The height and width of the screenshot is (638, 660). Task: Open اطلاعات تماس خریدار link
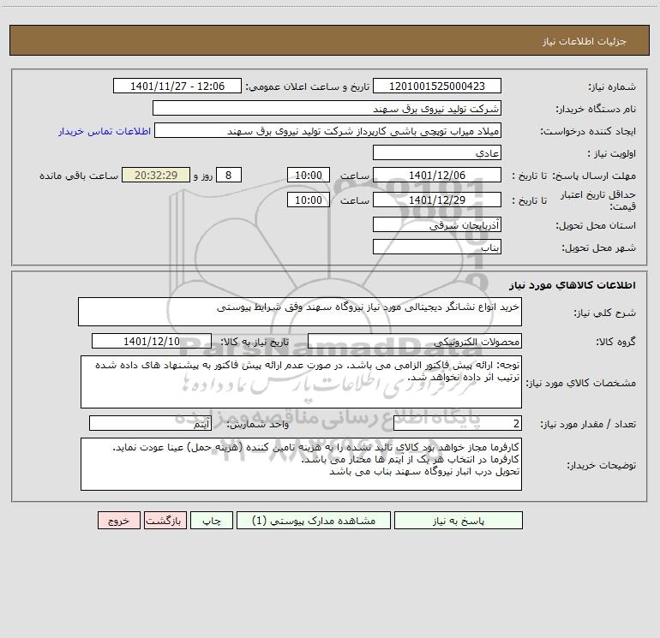(105, 131)
